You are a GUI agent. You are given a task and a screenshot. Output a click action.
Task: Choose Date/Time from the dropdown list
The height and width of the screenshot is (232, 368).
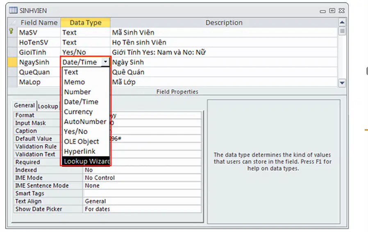point(86,102)
